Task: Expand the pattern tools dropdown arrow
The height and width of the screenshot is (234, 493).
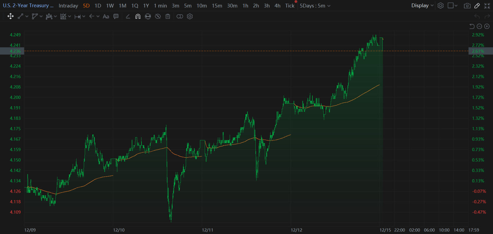Action: point(55,16)
